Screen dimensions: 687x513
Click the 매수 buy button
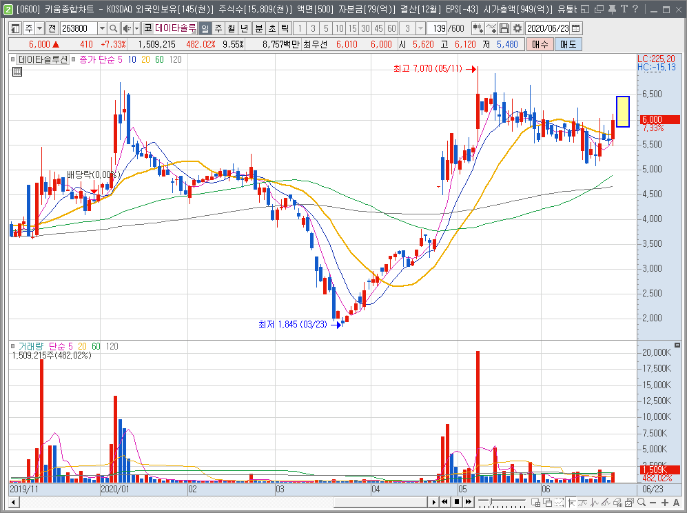pos(540,44)
